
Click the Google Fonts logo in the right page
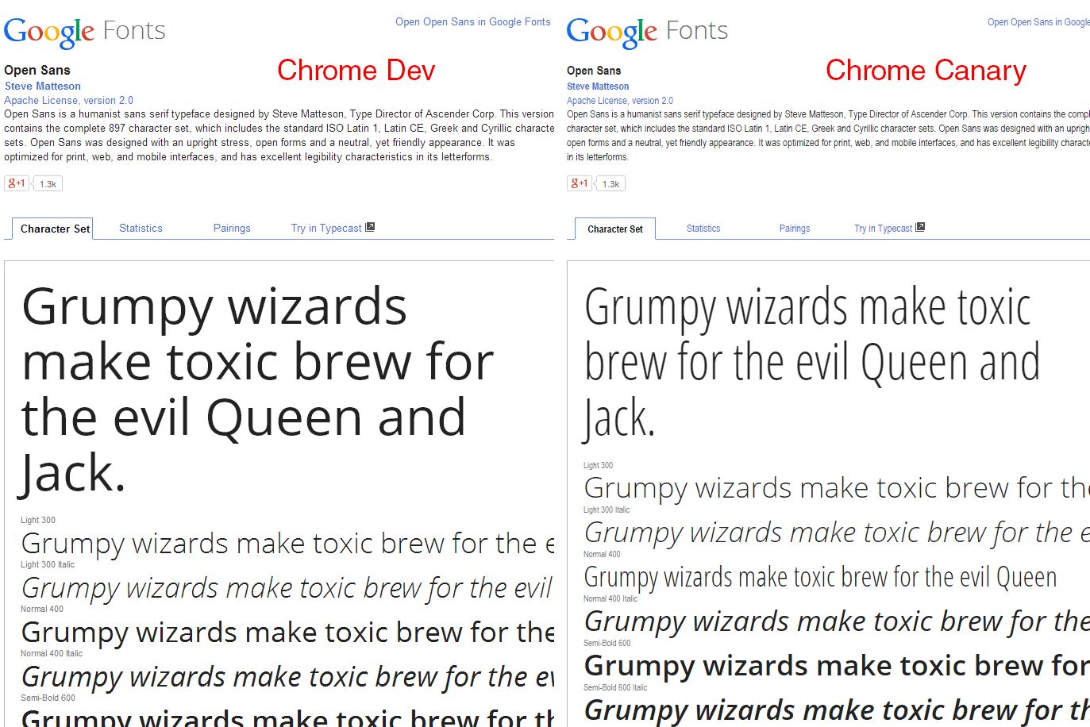click(x=647, y=32)
